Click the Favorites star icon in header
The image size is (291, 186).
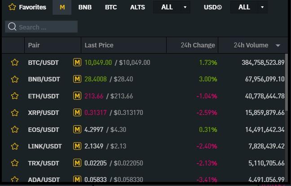pyautogui.click(x=12, y=7)
